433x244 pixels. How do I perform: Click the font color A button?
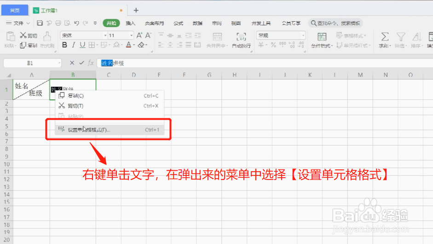pos(128,45)
